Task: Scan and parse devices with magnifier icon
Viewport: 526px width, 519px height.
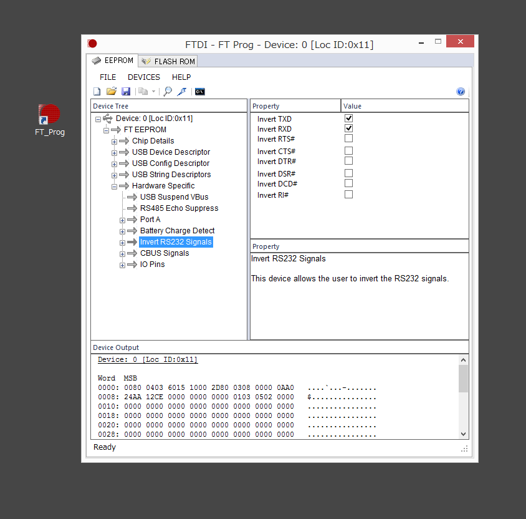Action: (168, 91)
